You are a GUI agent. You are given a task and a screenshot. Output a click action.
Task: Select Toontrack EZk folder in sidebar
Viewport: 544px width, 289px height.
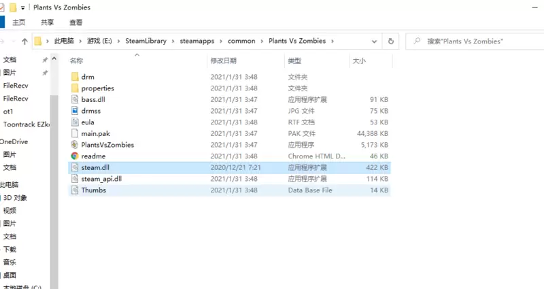click(x=27, y=124)
